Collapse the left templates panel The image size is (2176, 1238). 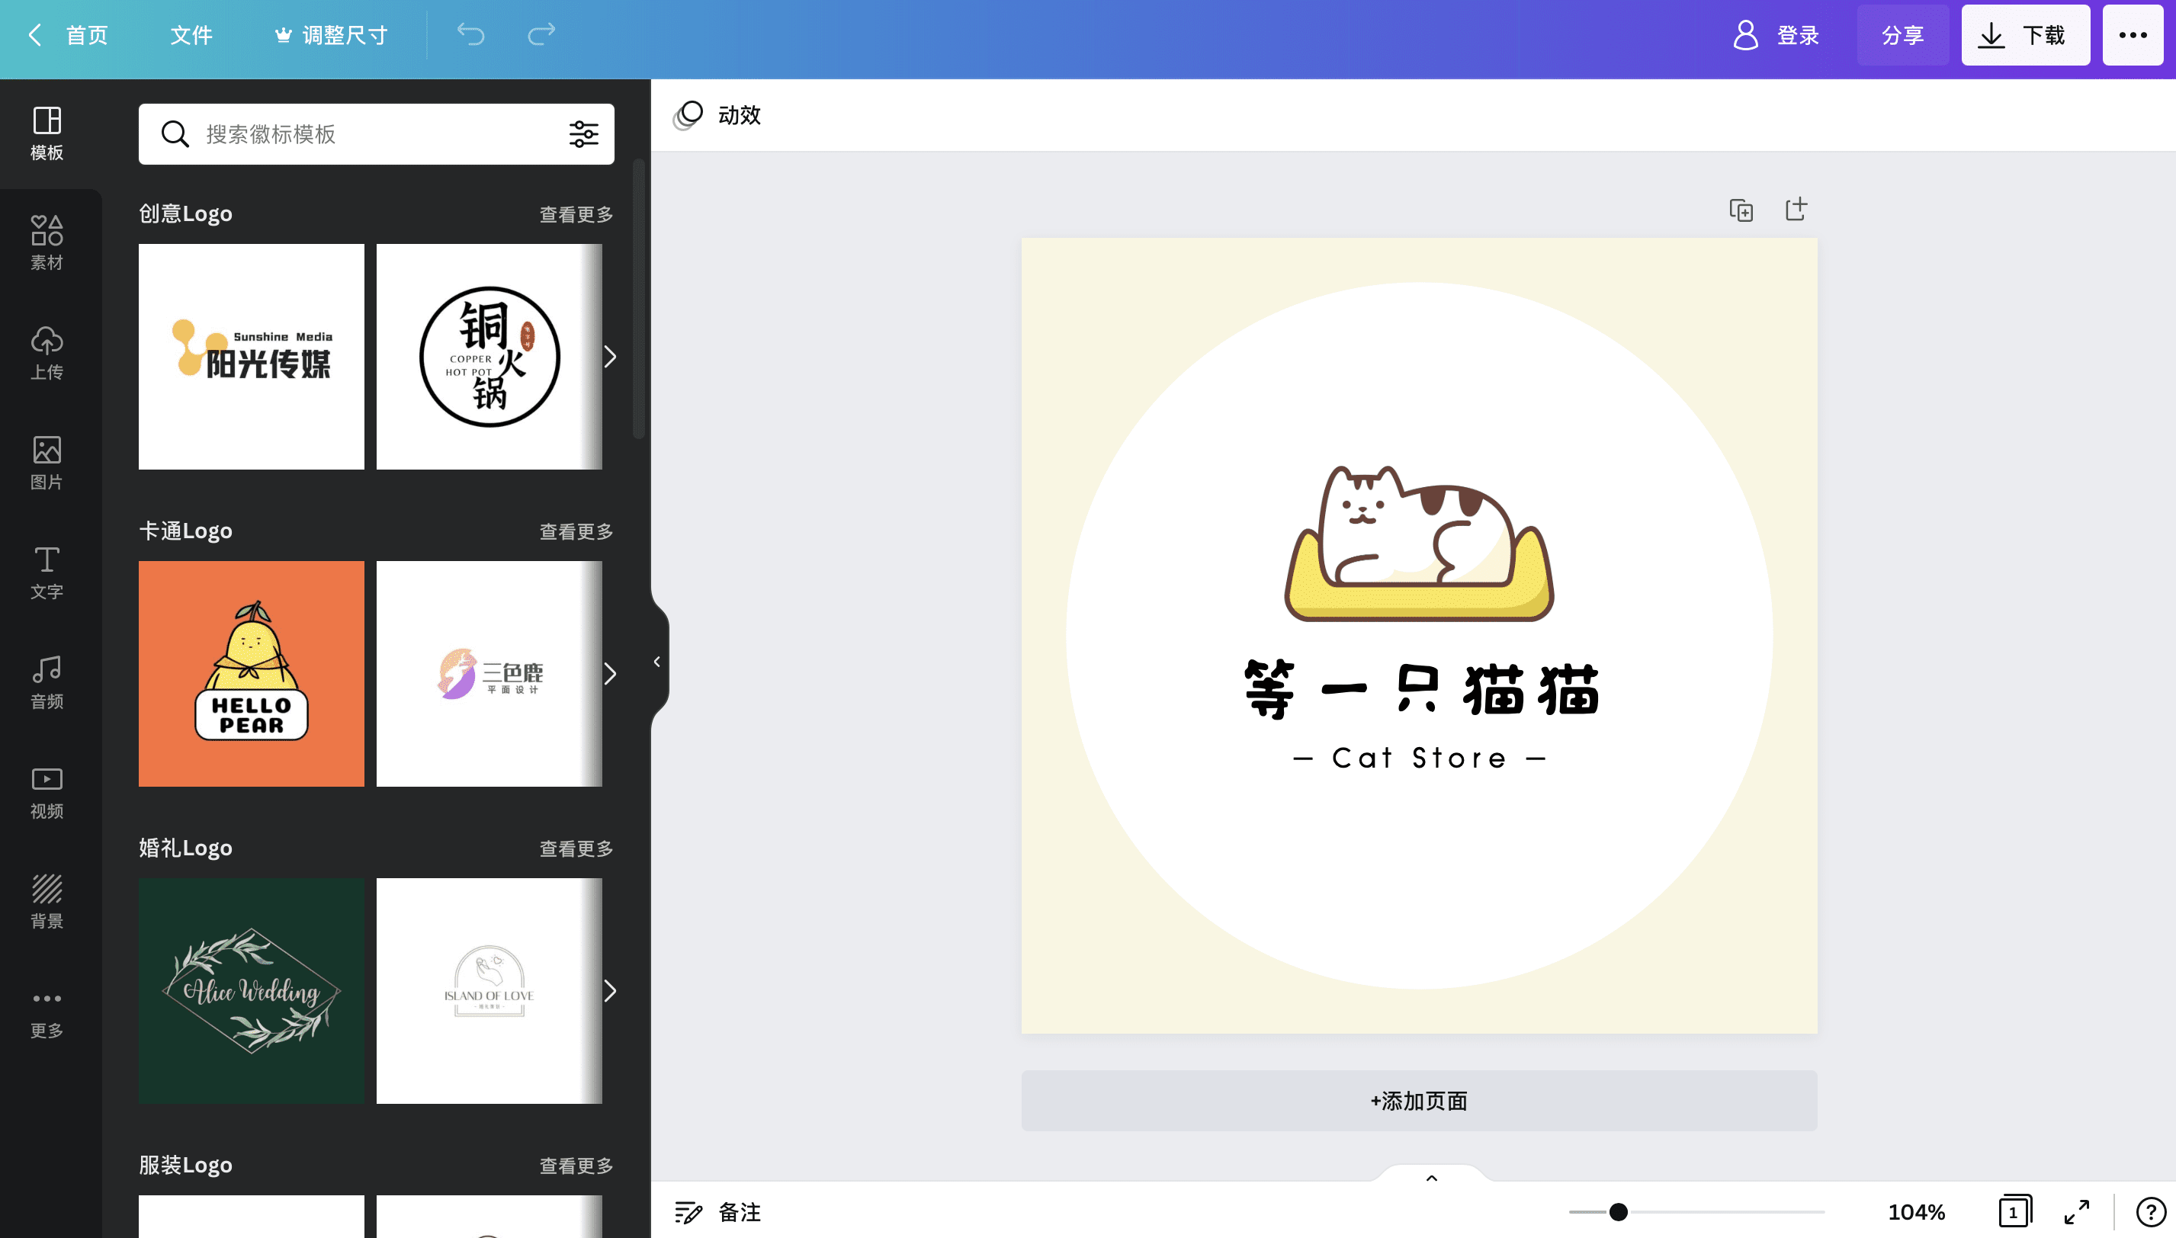click(x=656, y=662)
